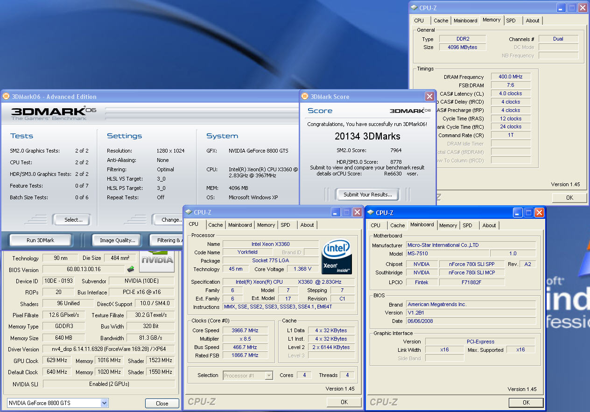This screenshot has width=590, height=412.
Task: Select Memory tab in CPU-Z mainboard window
Action: pos(448,225)
